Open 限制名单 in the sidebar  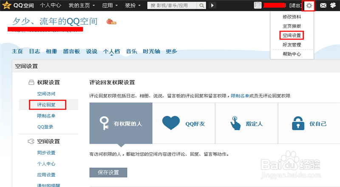(x=46, y=116)
